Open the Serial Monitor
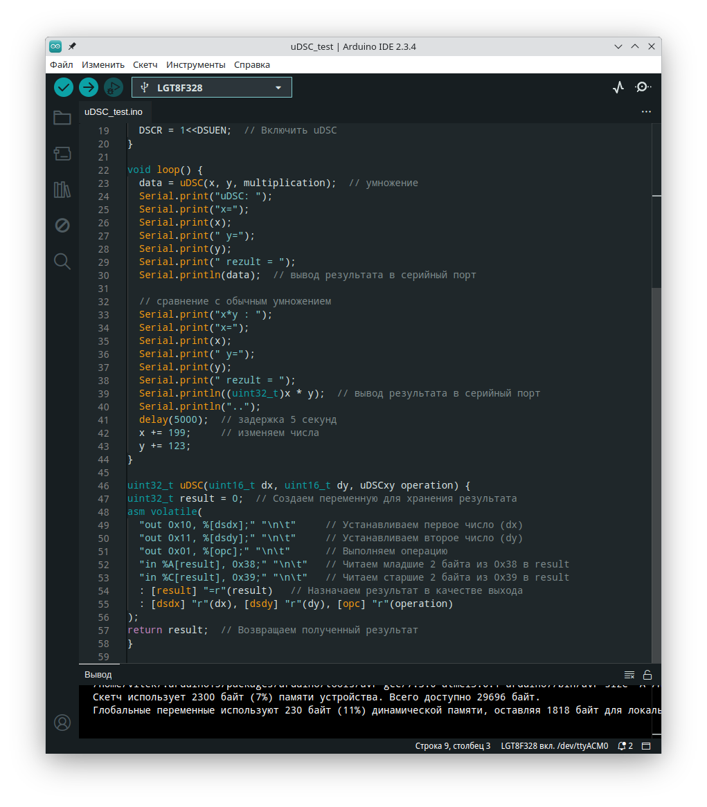The height and width of the screenshot is (807, 707). pos(643,87)
